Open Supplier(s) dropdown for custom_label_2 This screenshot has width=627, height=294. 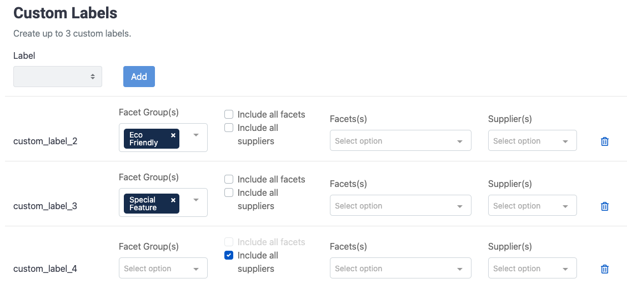pyautogui.click(x=532, y=140)
